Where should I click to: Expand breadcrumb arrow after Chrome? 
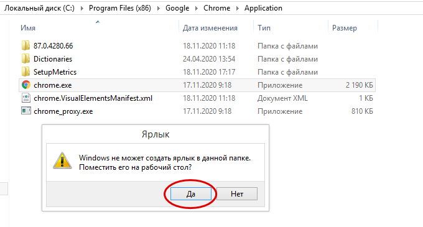(238, 8)
